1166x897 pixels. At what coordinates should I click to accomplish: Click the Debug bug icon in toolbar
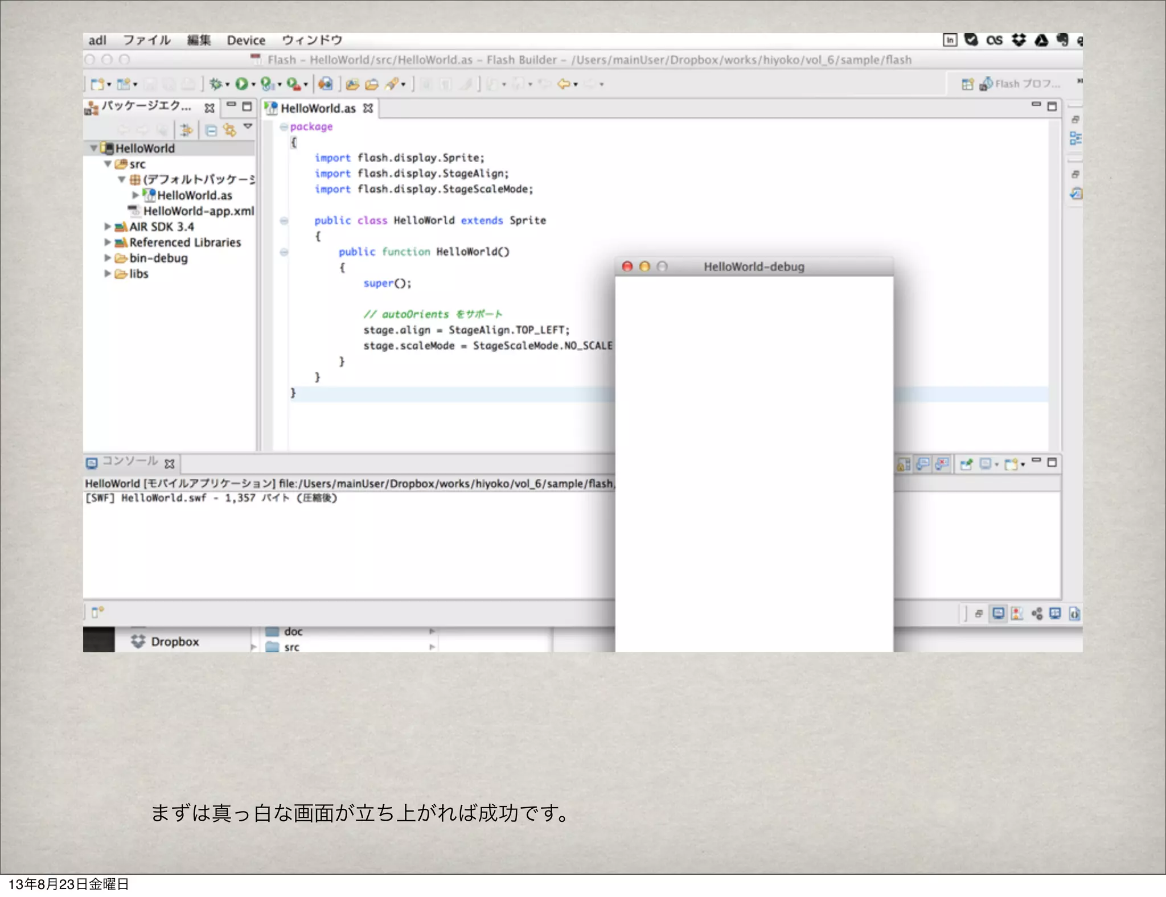pos(215,84)
